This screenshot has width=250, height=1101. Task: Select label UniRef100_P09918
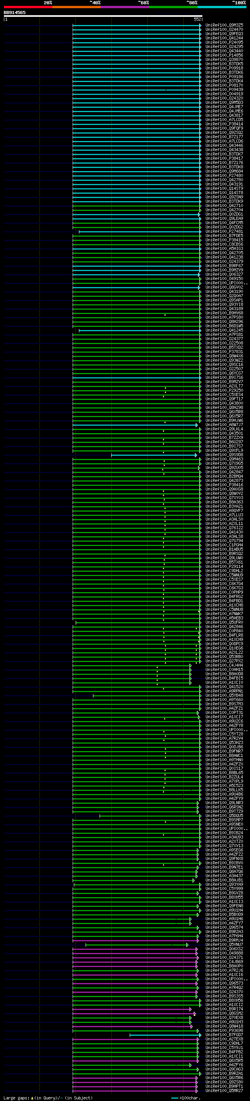(x=224, y=68)
